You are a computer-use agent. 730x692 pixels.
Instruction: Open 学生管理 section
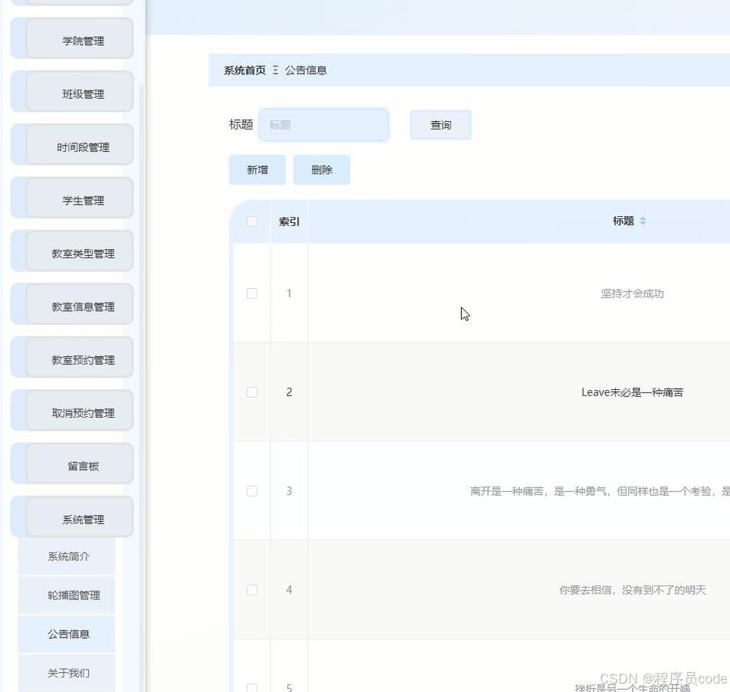70,198
